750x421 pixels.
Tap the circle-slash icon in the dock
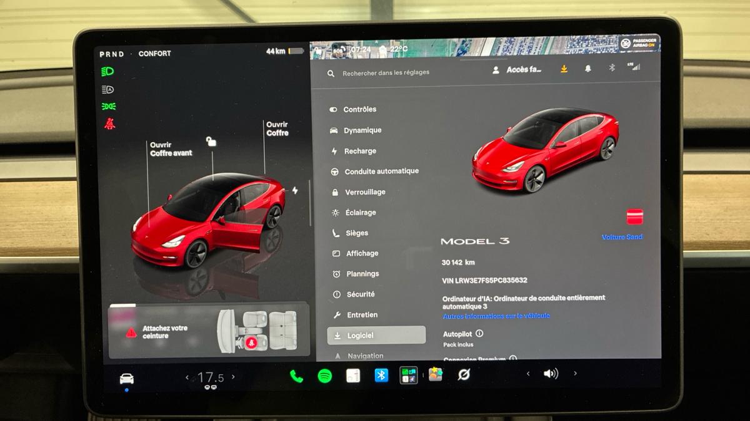464,374
